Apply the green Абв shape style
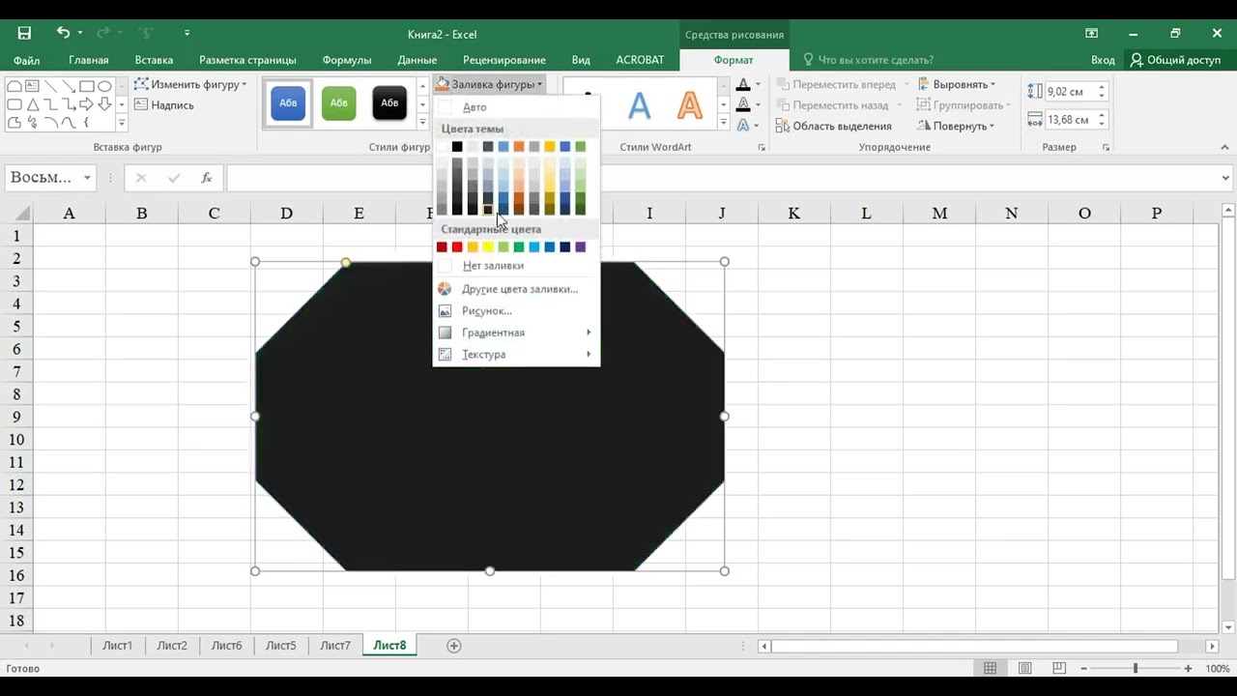This screenshot has width=1237, height=696. [339, 103]
